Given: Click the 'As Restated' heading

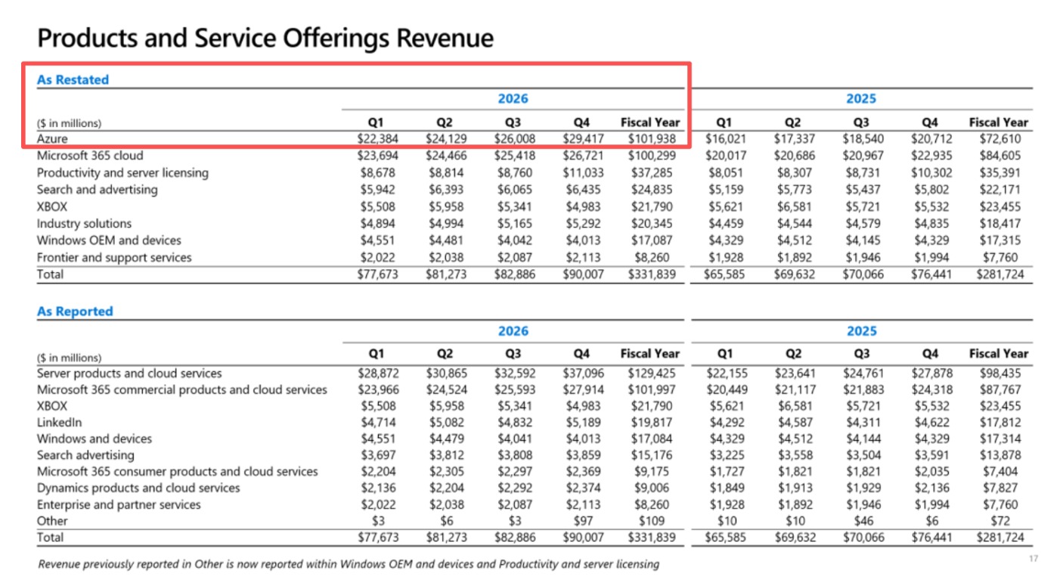Looking at the screenshot, I should (73, 79).
